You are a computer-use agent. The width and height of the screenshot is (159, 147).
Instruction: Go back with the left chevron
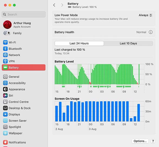[54, 5]
